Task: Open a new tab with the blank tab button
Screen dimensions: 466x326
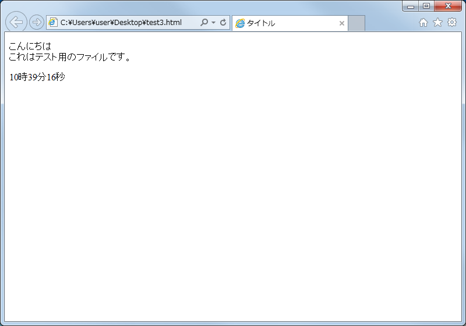Action: point(356,23)
